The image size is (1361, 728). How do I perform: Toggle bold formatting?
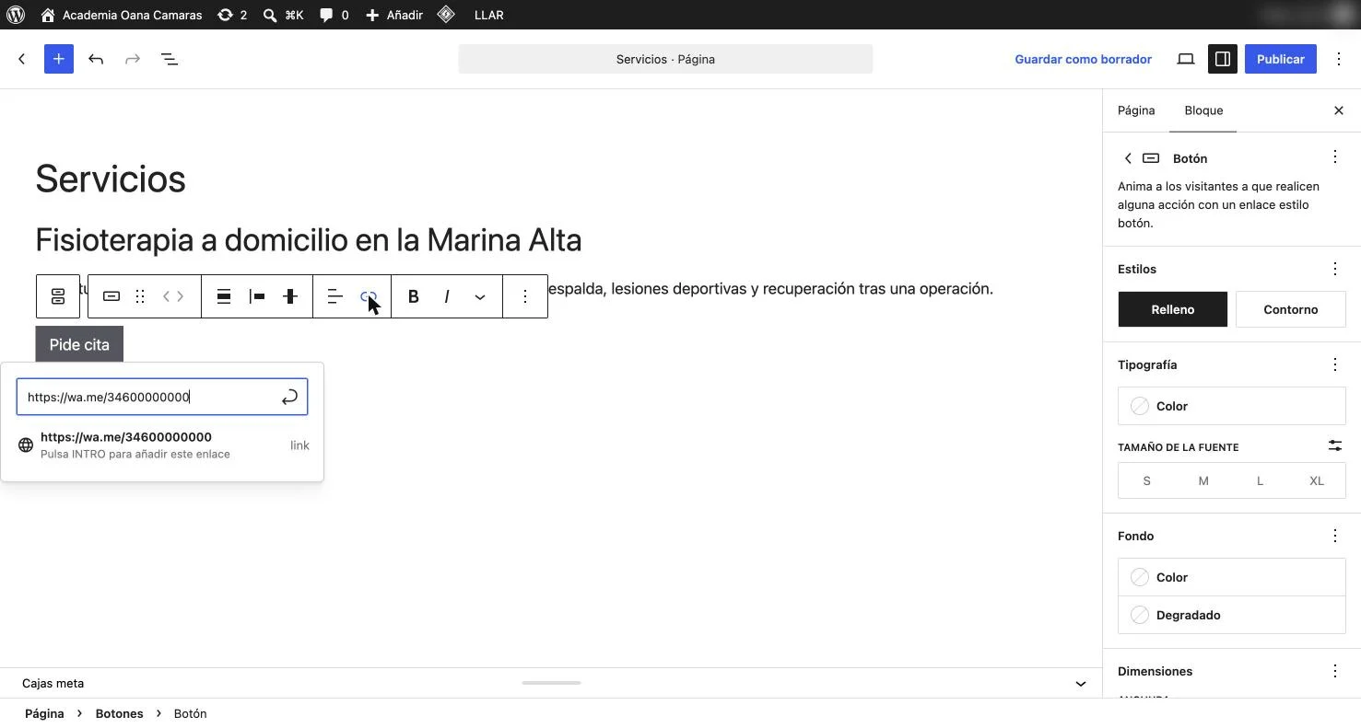[414, 296]
